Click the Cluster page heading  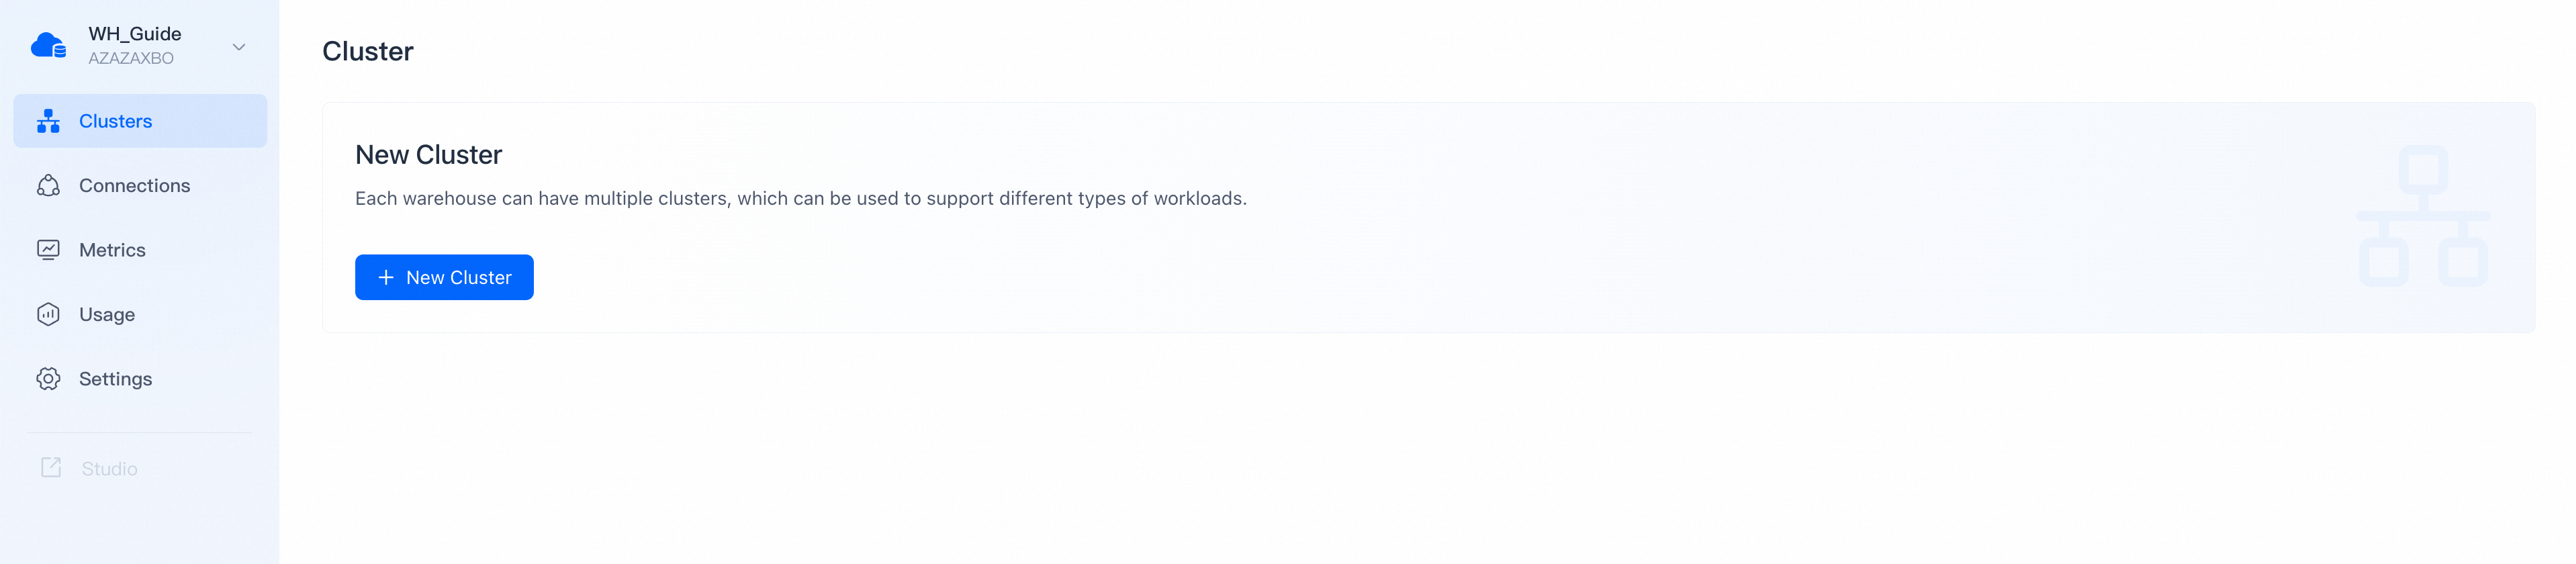[367, 50]
